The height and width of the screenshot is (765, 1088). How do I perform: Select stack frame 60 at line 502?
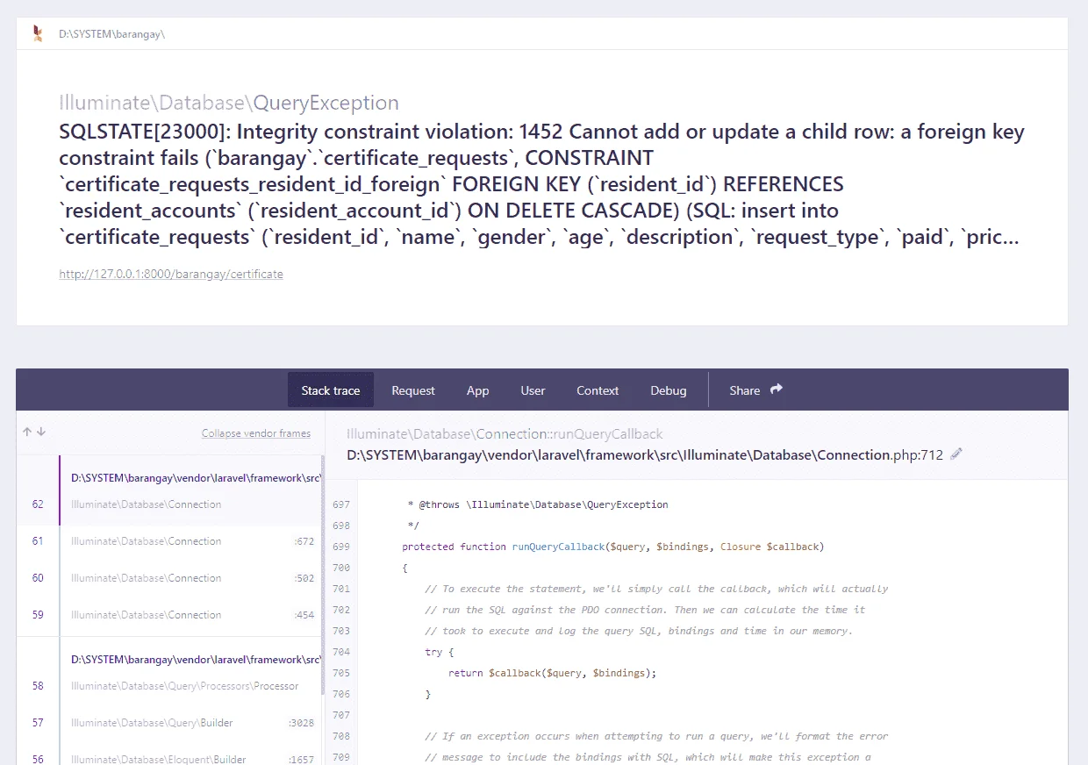[x=169, y=578]
